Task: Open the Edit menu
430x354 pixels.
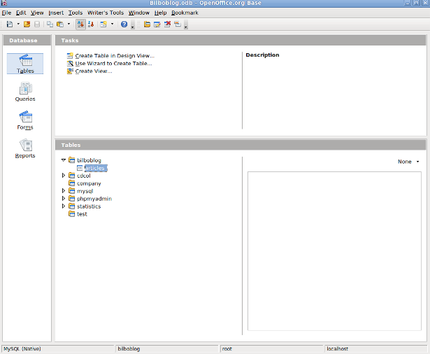Action: click(x=21, y=13)
